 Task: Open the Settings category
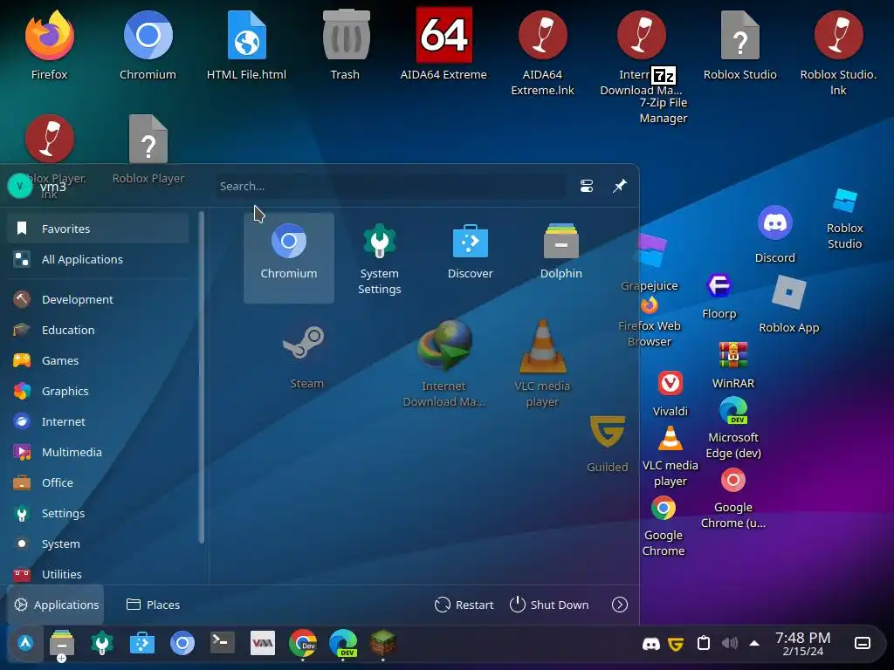[x=98, y=513]
